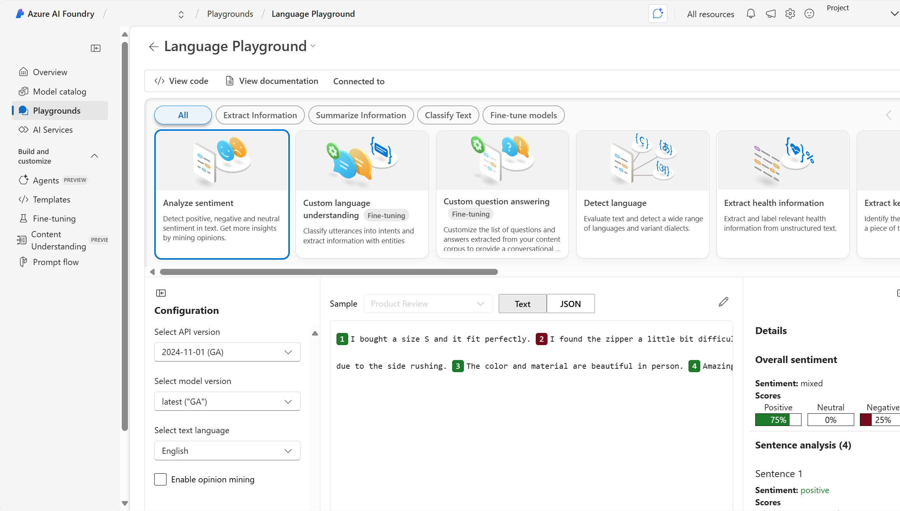The image size is (900, 511).
Task: Send feedback via the smiley icon
Action: [810, 14]
